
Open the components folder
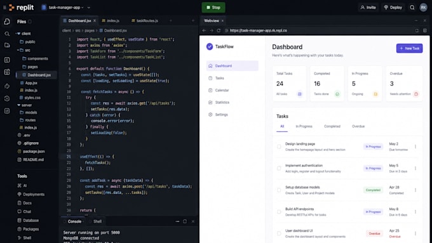[x=35, y=58]
